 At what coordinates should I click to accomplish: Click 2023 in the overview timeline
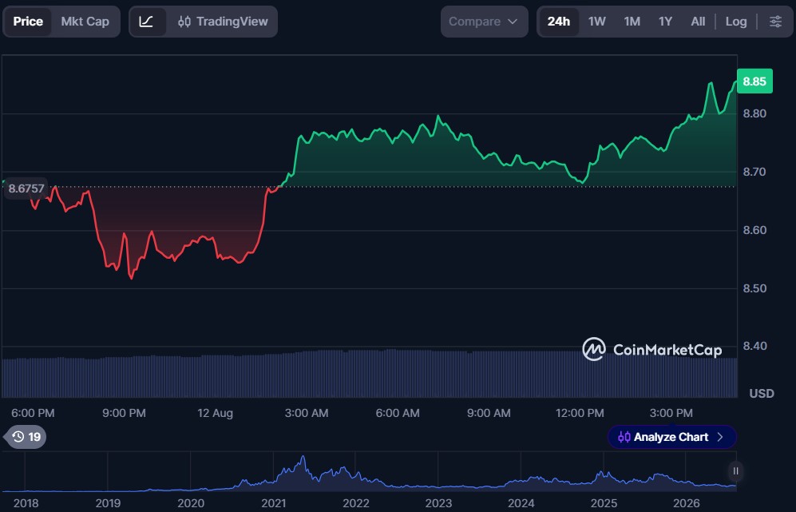coord(438,503)
